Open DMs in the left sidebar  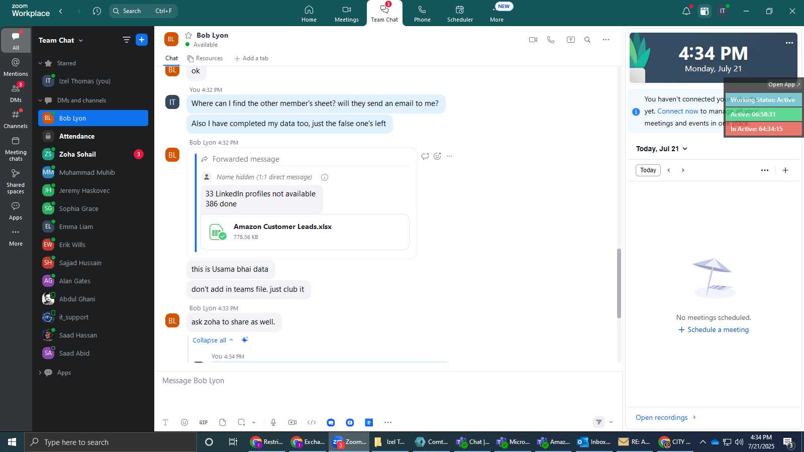pyautogui.click(x=16, y=93)
